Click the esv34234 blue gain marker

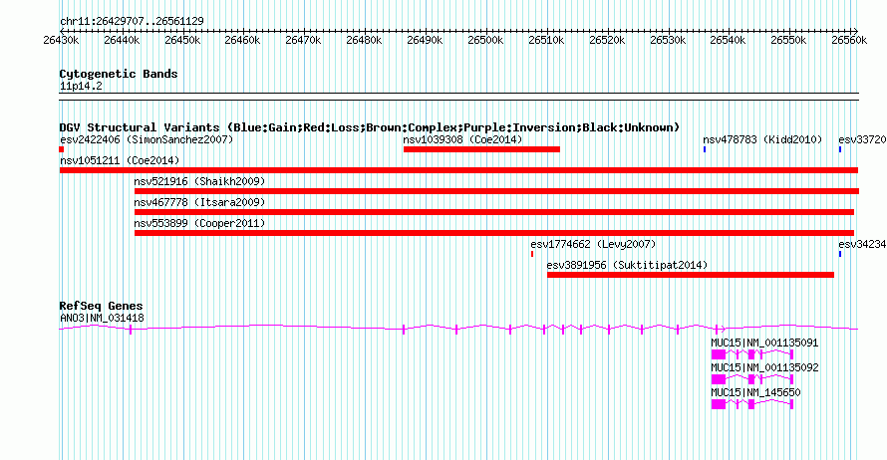840,254
